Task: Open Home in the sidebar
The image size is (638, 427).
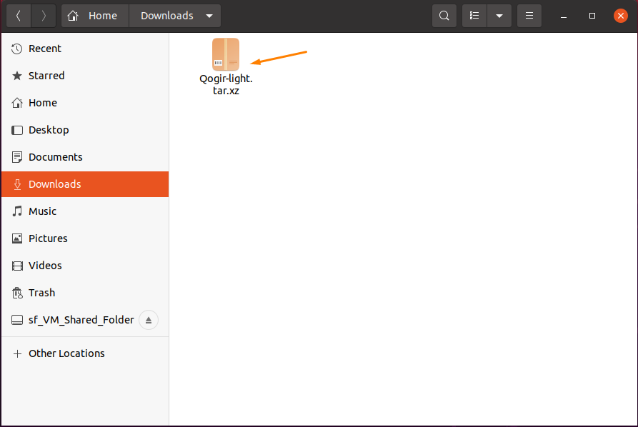Action: click(85, 103)
